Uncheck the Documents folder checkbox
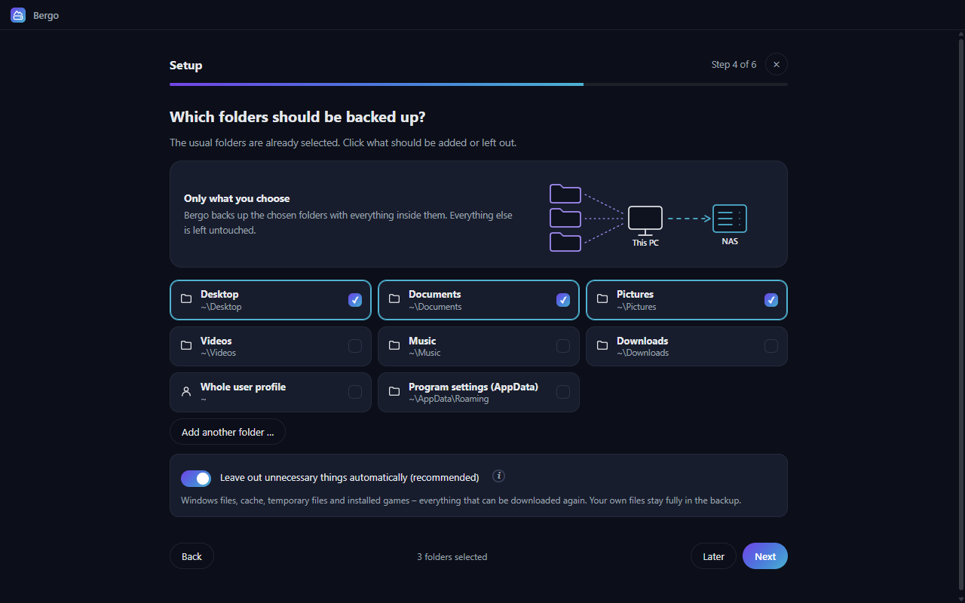The height and width of the screenshot is (603, 965). pos(563,300)
